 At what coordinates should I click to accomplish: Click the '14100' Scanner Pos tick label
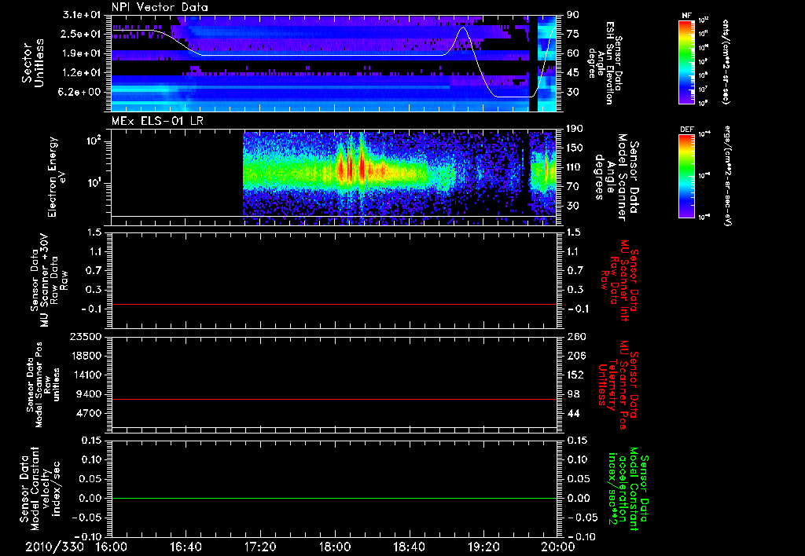pyautogui.click(x=86, y=375)
